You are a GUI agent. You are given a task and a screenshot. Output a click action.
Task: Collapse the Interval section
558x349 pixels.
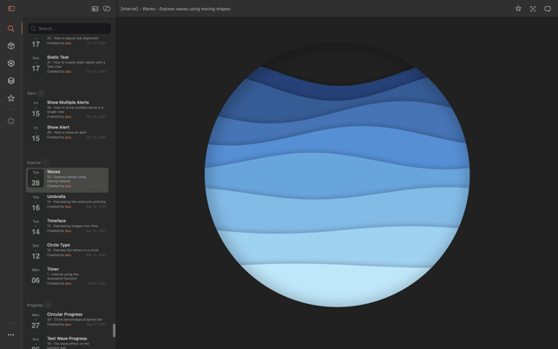tap(45, 162)
